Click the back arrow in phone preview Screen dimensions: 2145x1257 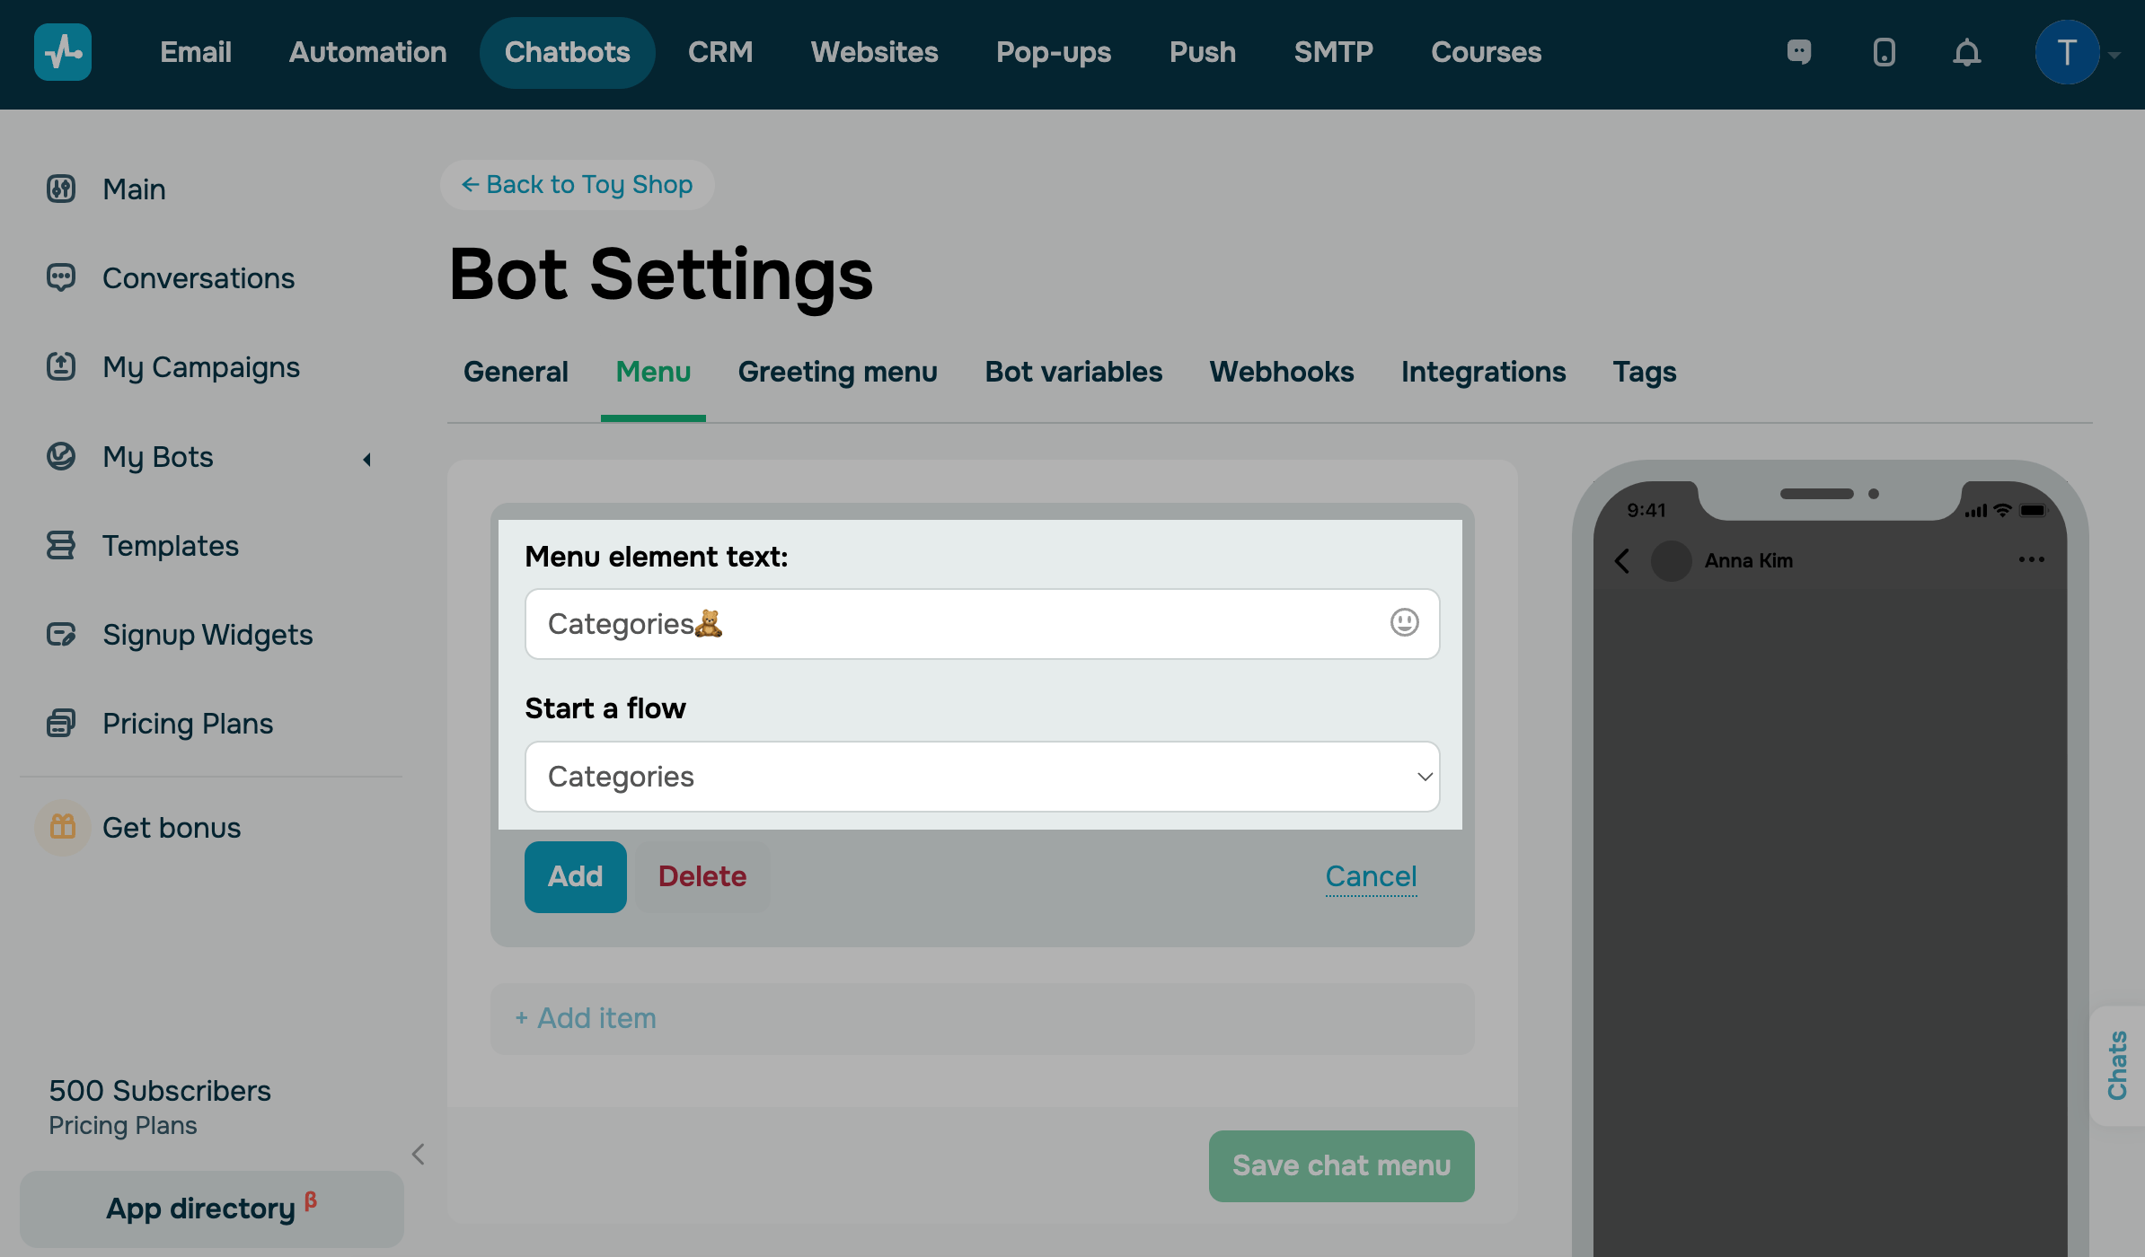pos(1622,560)
